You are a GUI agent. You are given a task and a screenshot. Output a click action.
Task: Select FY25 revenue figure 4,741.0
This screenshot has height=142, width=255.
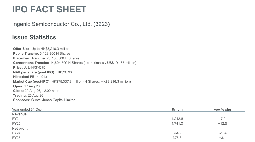[177, 123]
